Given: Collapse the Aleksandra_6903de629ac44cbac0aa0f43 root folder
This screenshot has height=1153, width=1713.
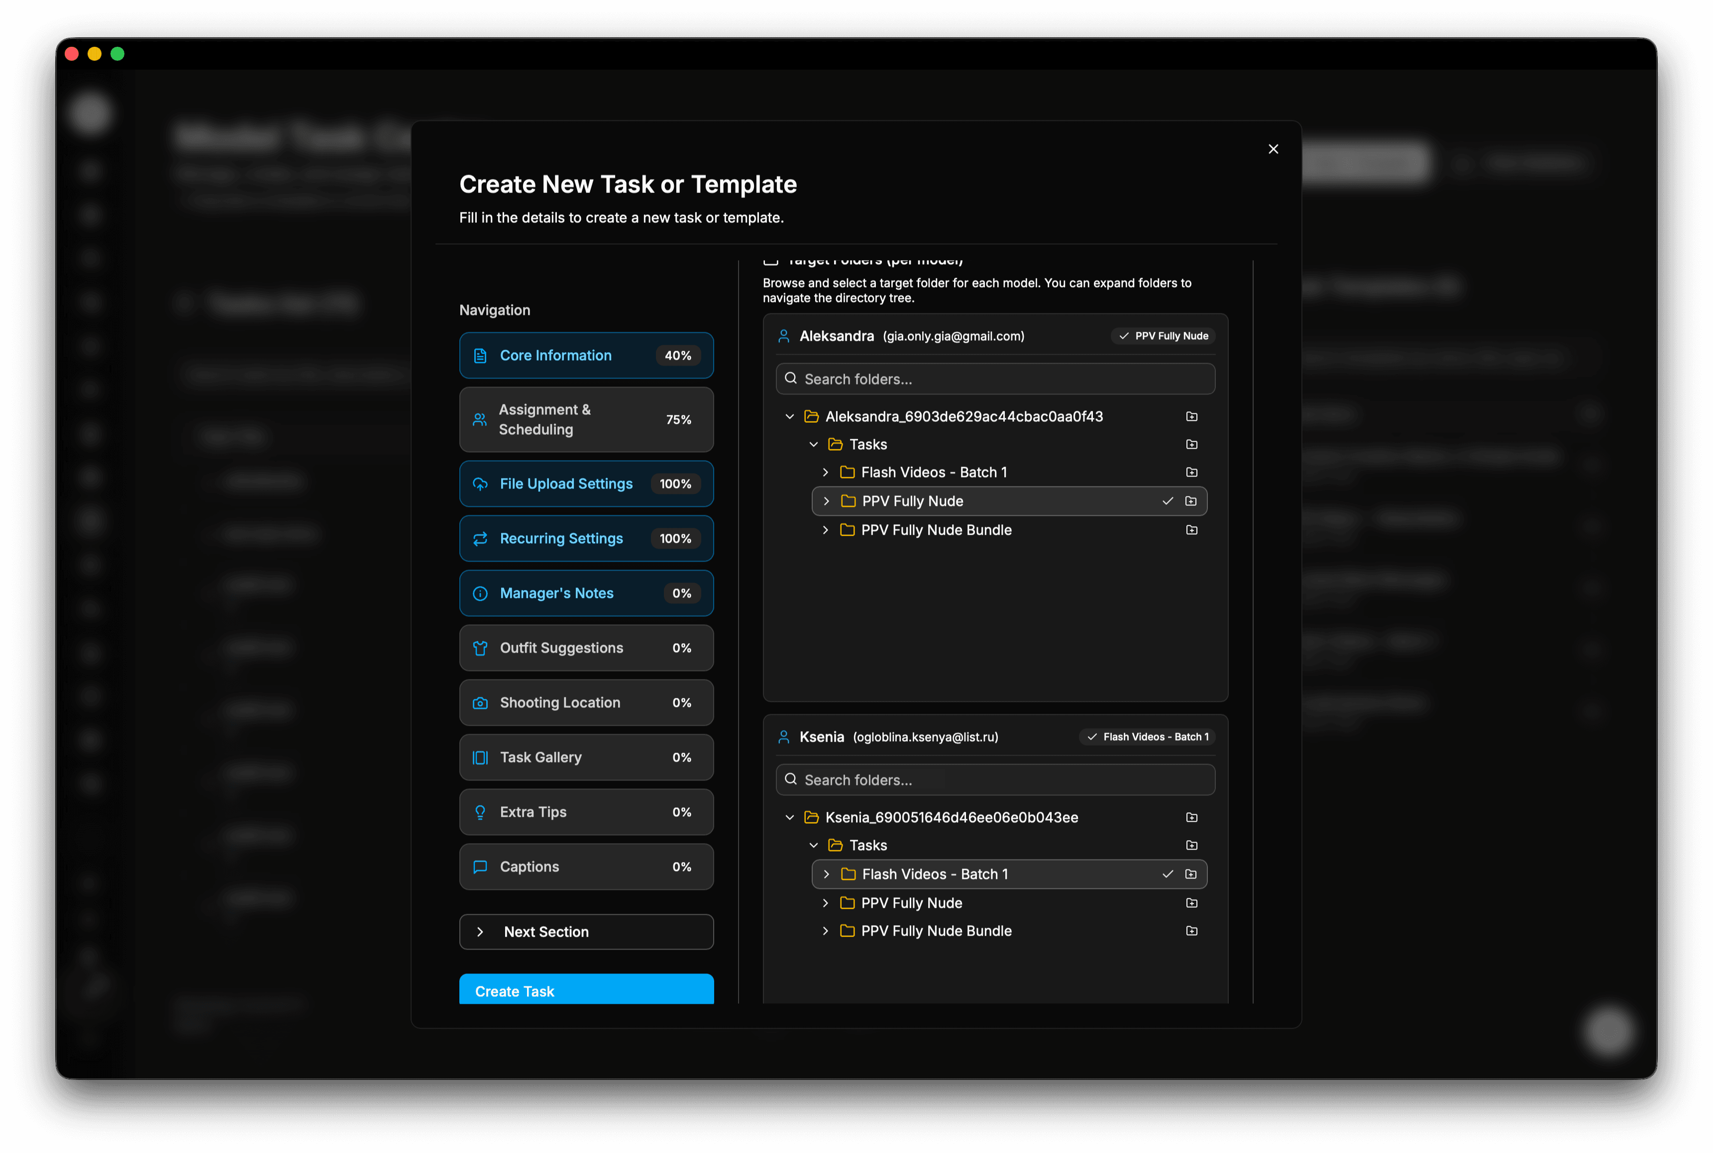Looking at the screenshot, I should pos(789,417).
